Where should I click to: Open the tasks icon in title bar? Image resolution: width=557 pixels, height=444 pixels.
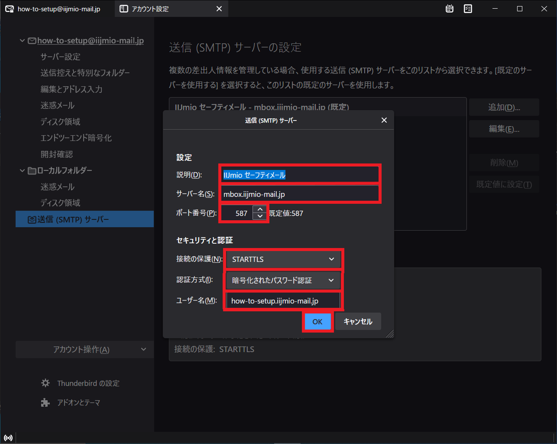click(x=468, y=9)
